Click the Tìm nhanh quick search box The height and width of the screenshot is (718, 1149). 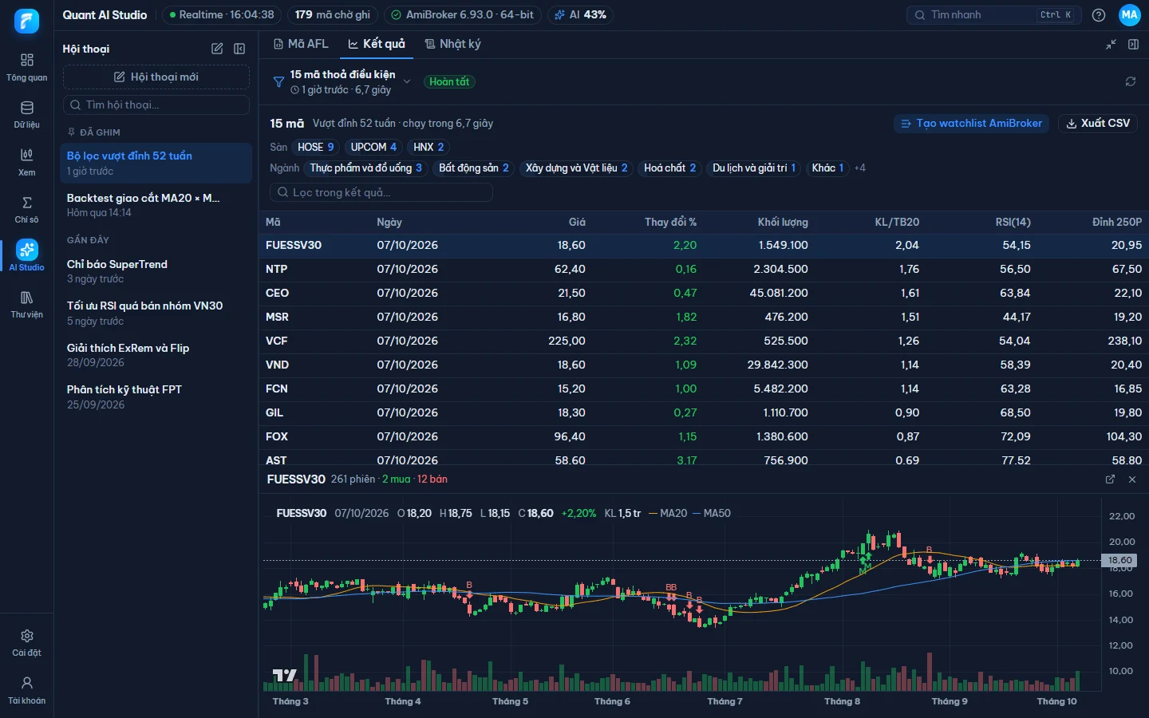point(994,14)
